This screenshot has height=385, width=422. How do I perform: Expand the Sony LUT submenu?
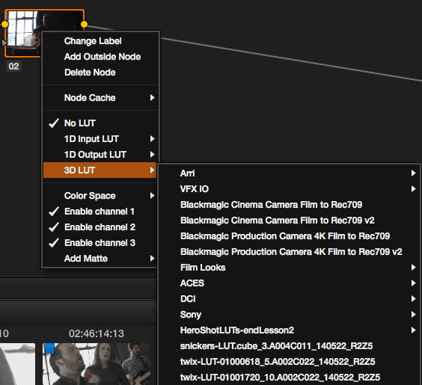point(289,315)
